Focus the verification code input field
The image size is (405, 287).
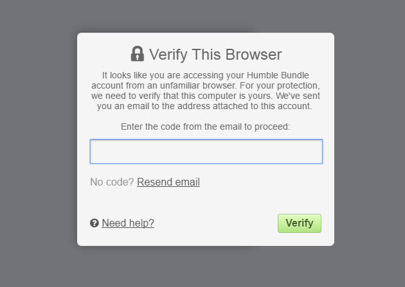point(206,152)
